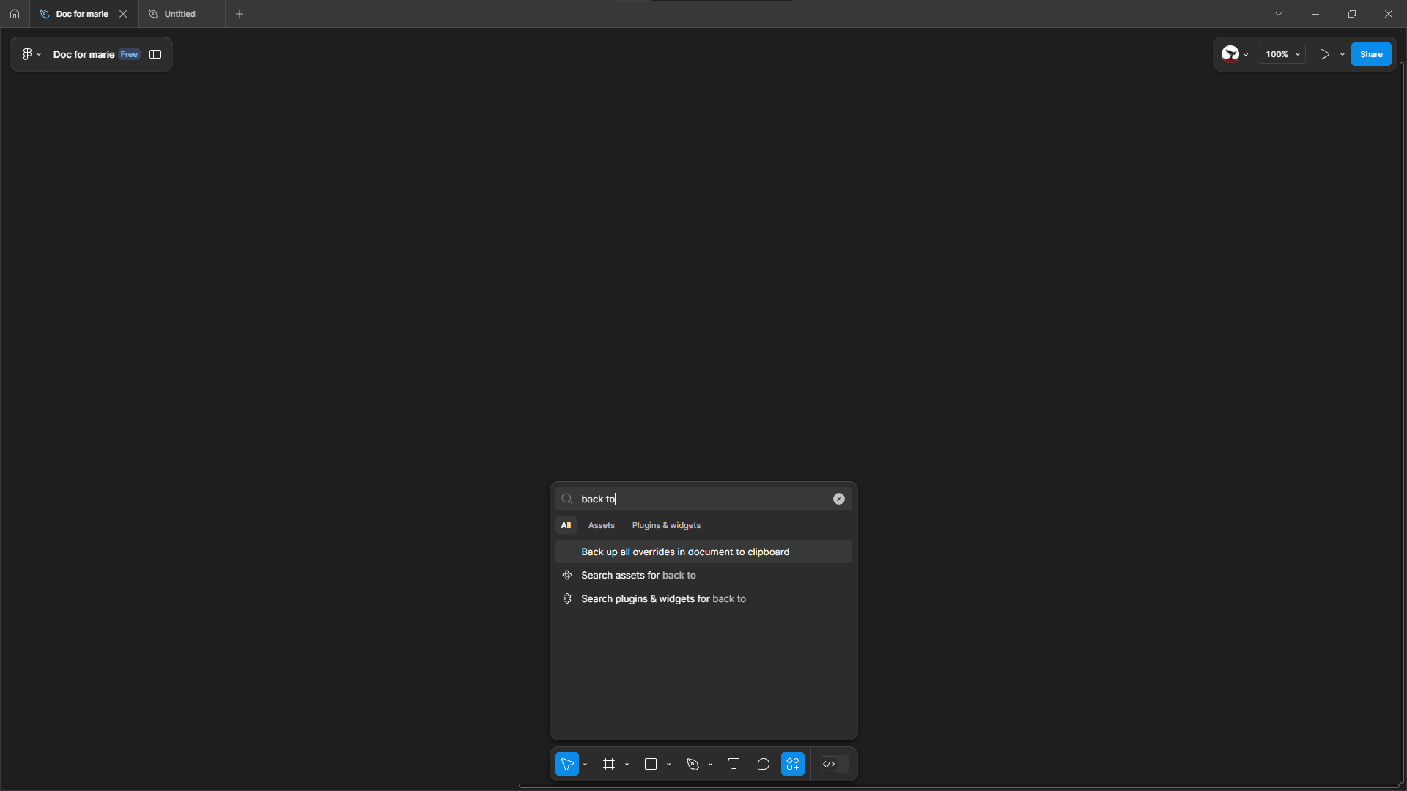Image resolution: width=1407 pixels, height=791 pixels.
Task: Click the search magnifier icon
Action: [567, 499]
